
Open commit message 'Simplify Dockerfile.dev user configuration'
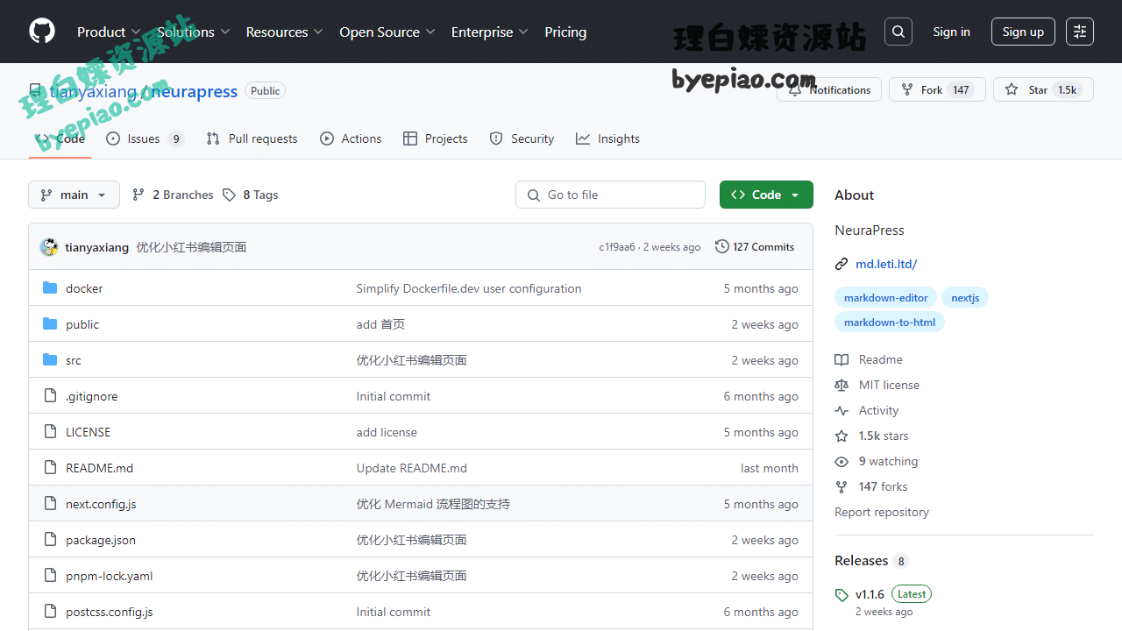click(469, 288)
